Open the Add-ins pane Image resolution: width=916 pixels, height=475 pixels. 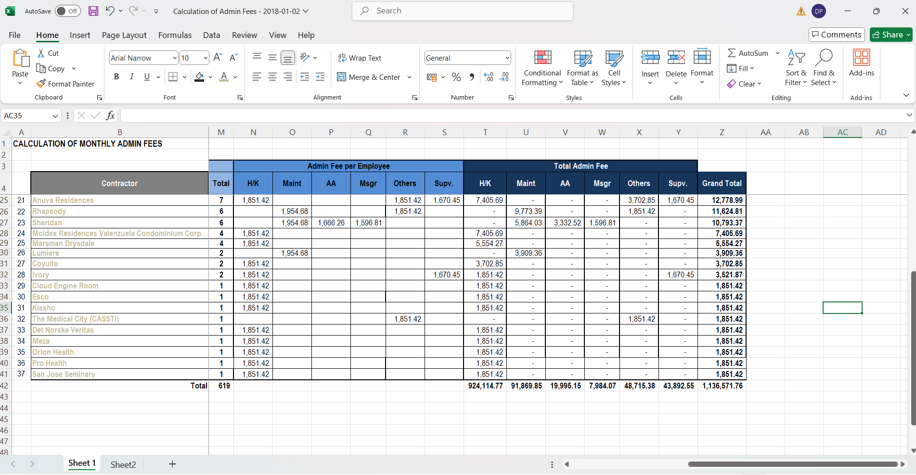pos(862,63)
